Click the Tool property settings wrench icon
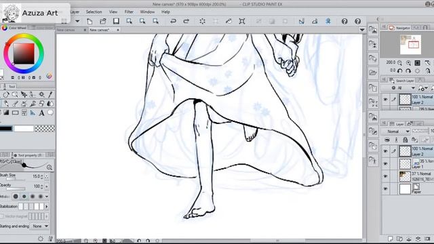 pyautogui.click(x=51, y=239)
